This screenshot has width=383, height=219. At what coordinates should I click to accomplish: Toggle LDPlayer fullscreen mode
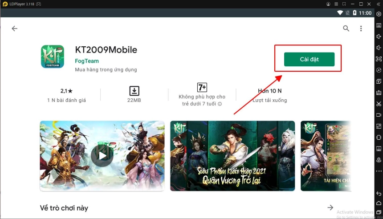tap(379, 59)
